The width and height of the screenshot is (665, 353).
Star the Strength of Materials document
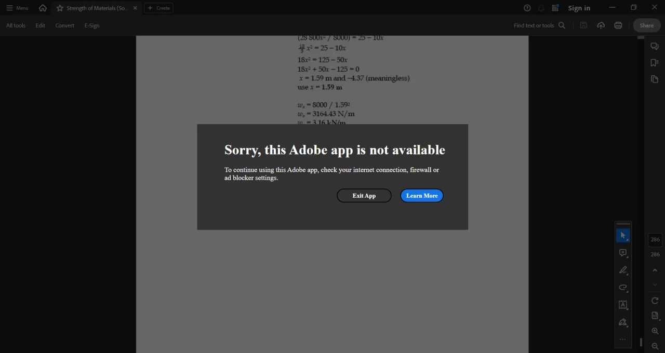(x=60, y=8)
